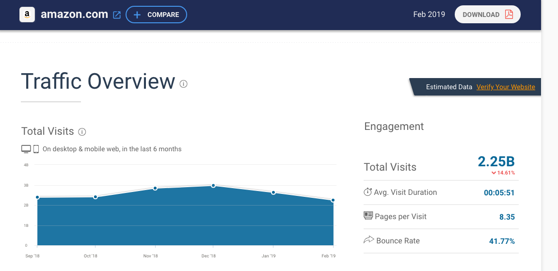Screen dimensions: 558x271
Task: Click the Feb 2019 date label
Action: (x=429, y=15)
